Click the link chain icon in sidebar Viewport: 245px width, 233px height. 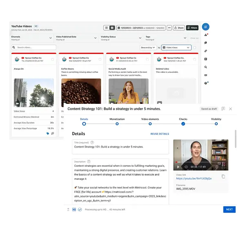[206, 51]
